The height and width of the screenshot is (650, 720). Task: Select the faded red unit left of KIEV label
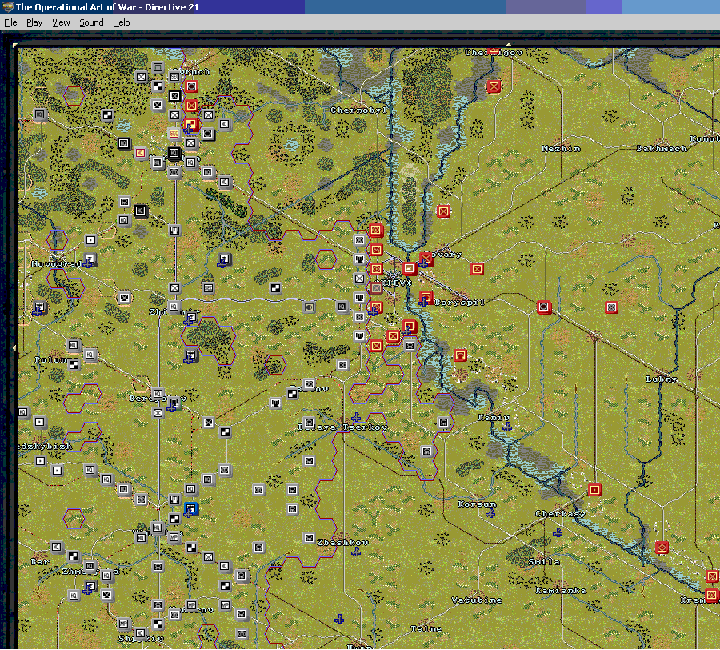click(x=376, y=288)
